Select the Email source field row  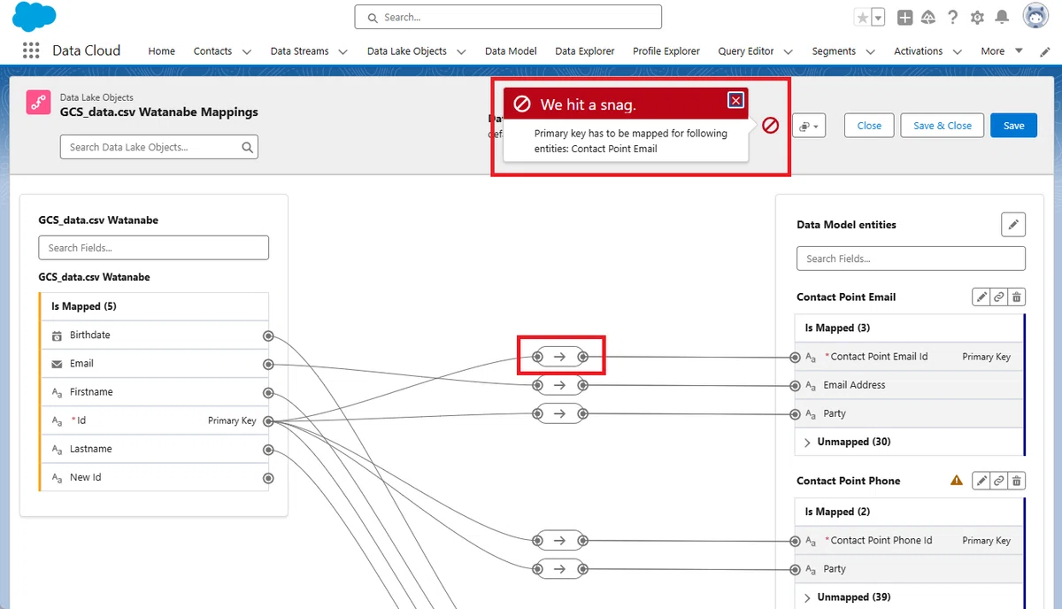point(155,364)
